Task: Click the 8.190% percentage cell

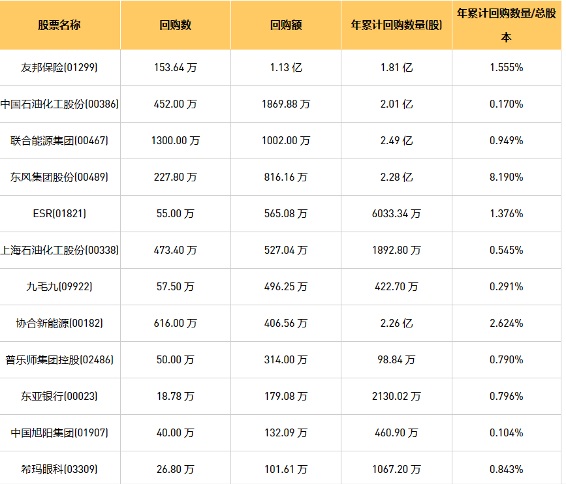Action: pos(507,177)
